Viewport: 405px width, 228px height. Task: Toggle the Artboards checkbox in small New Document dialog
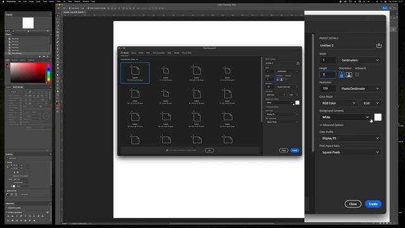pos(286,79)
